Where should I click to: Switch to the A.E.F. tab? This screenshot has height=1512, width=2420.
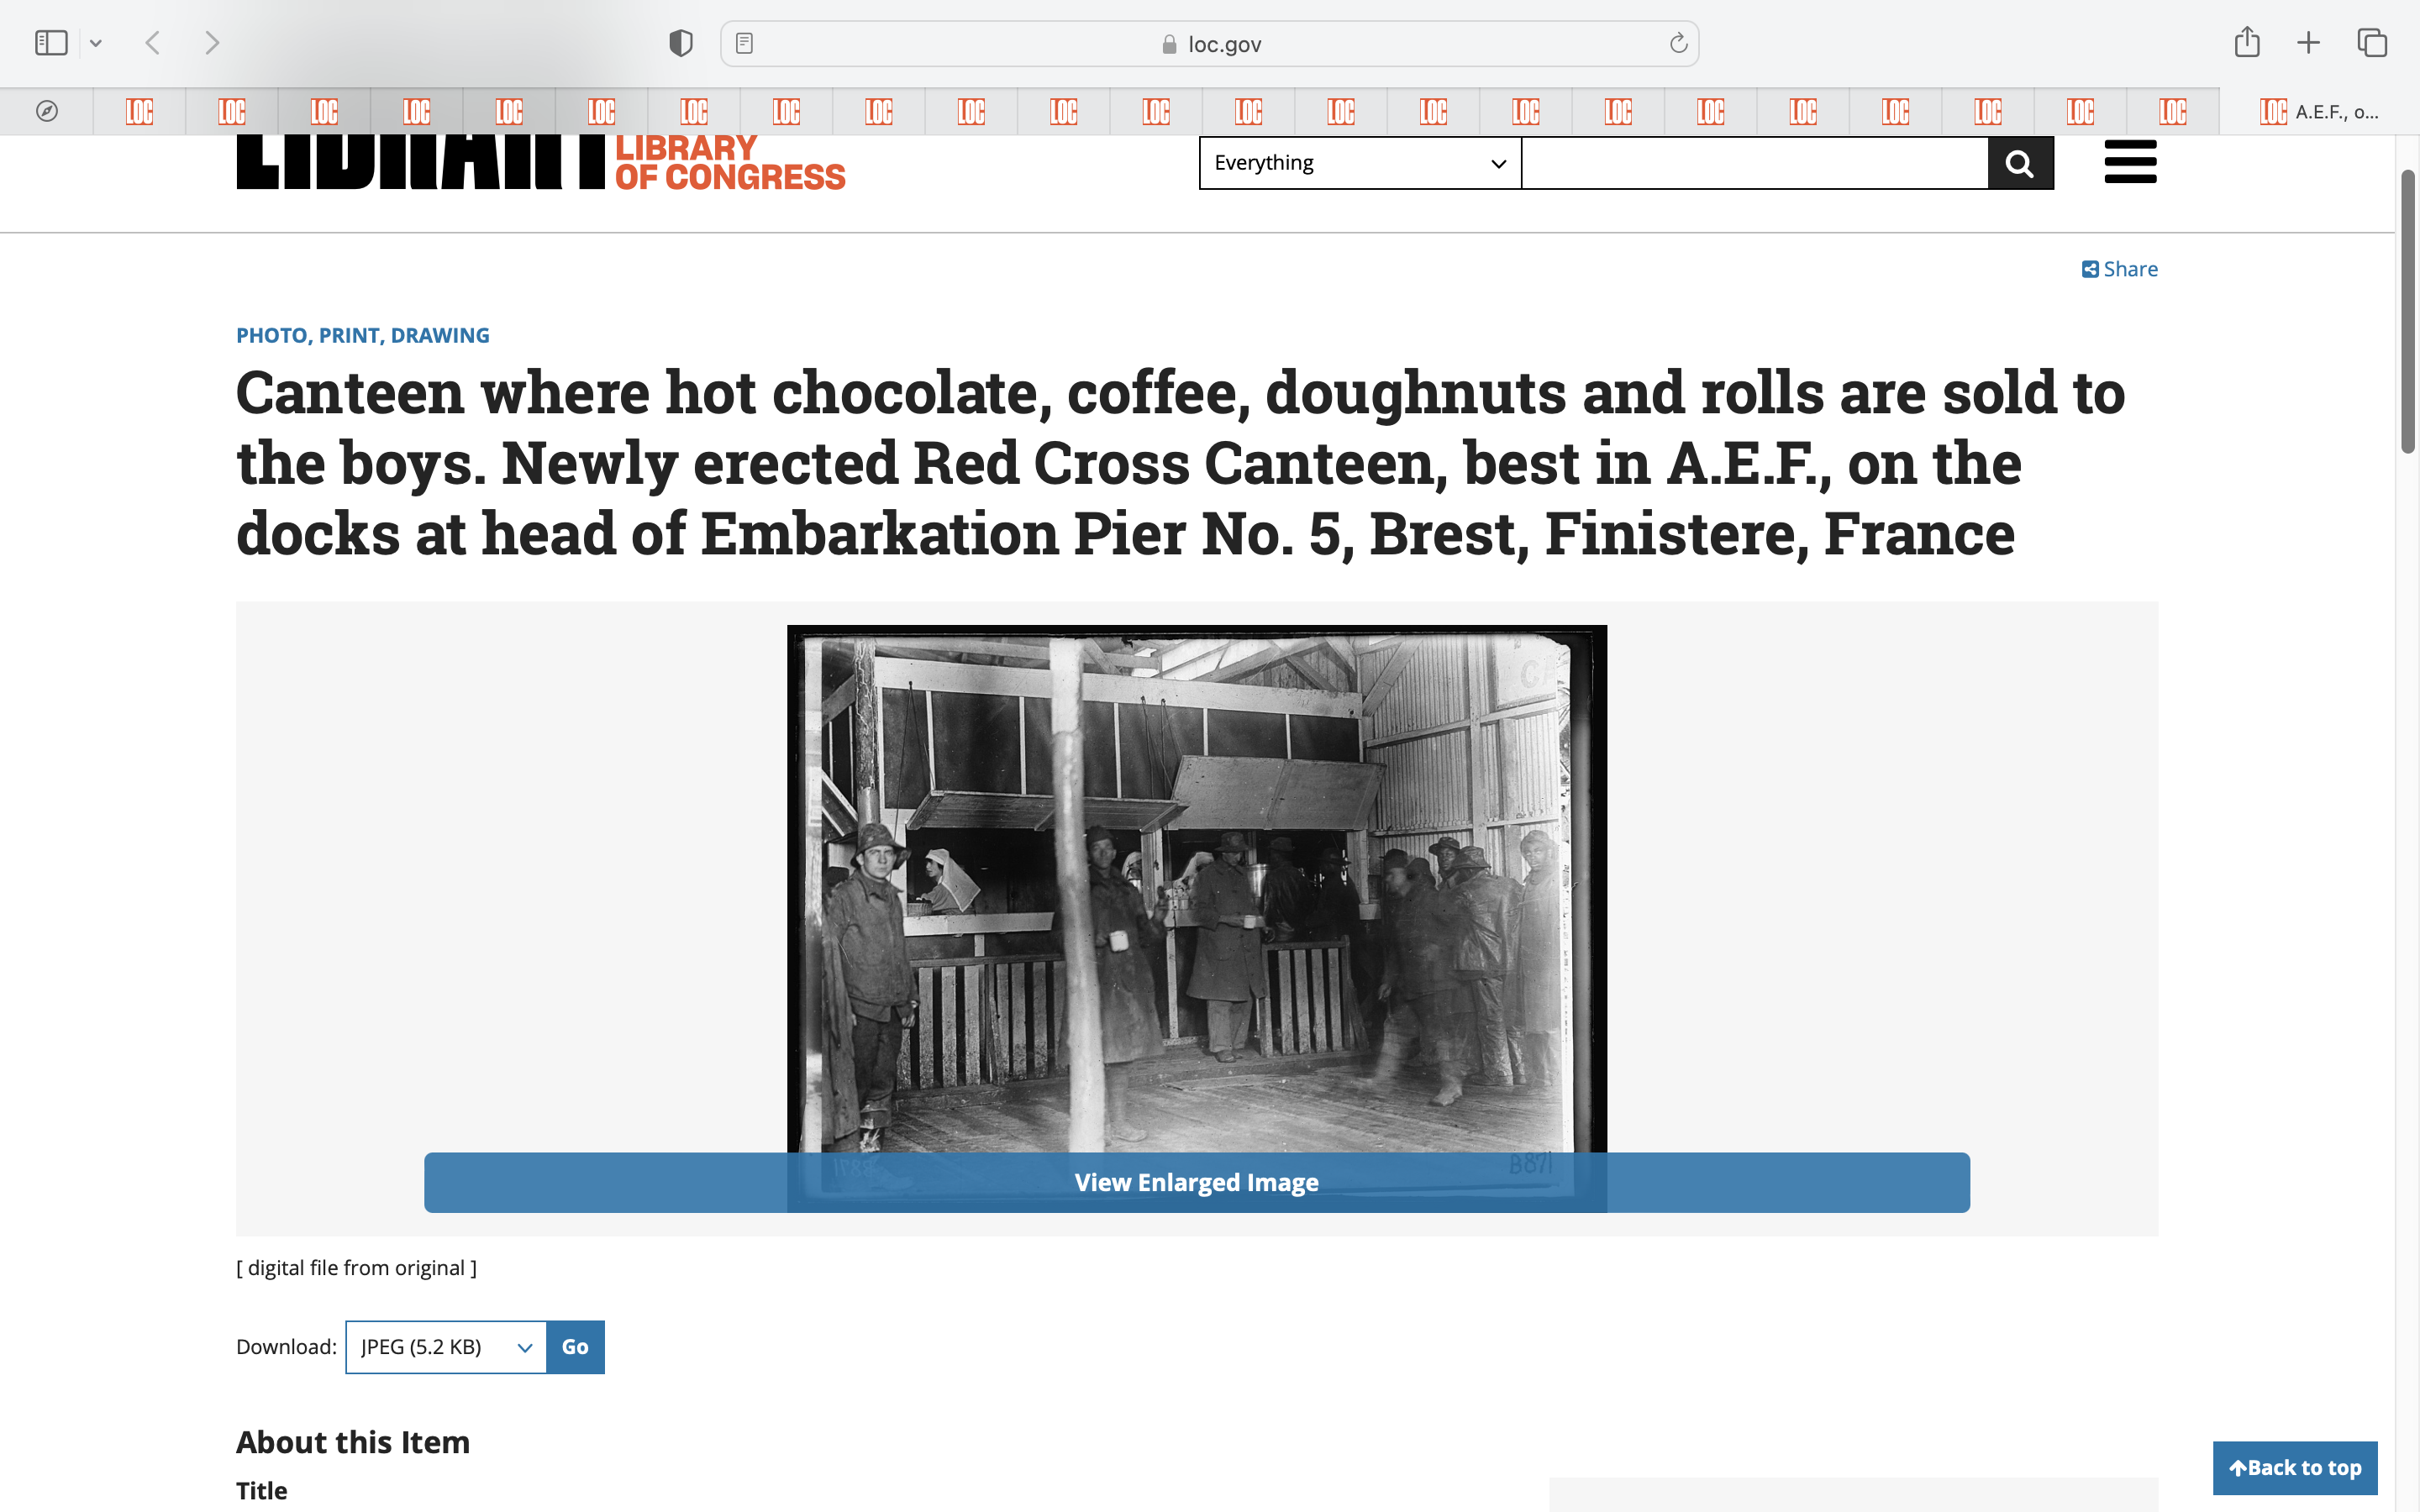tap(2318, 111)
